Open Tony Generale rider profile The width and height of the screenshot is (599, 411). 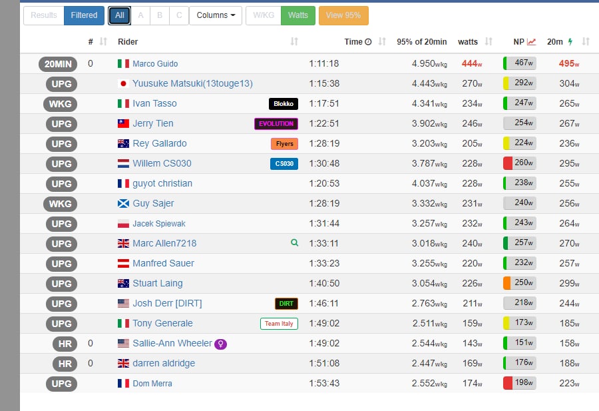pos(163,324)
